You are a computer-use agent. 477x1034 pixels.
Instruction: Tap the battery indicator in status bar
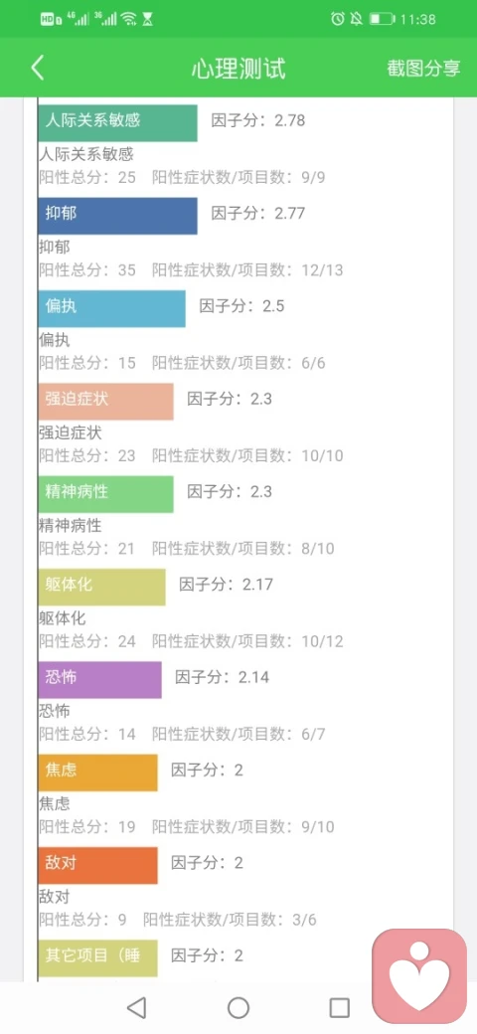[x=382, y=19]
